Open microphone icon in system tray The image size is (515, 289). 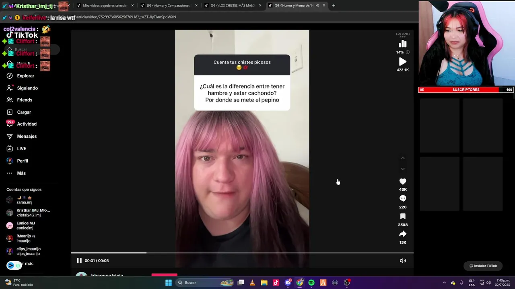(461, 283)
